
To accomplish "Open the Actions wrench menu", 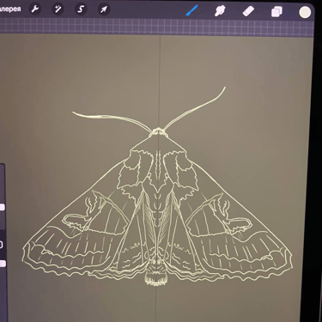I will [x=35, y=9].
